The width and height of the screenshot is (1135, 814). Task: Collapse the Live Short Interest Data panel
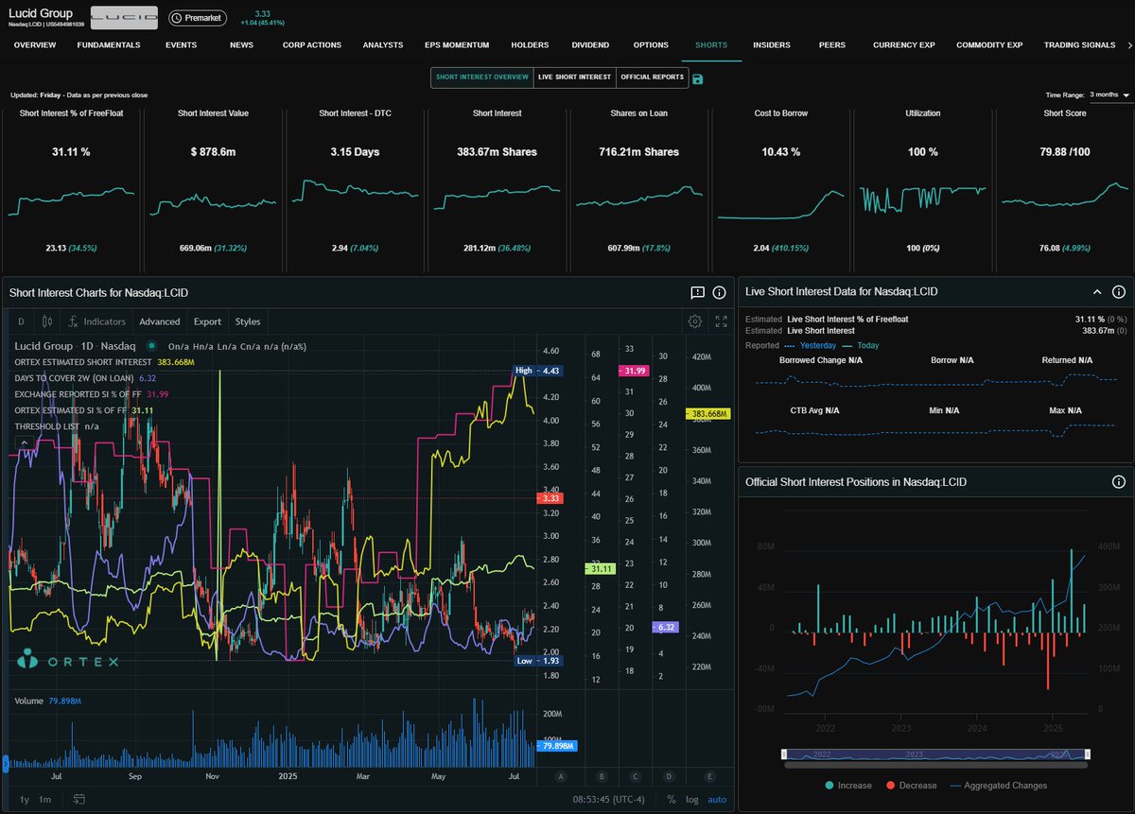coord(1097,292)
